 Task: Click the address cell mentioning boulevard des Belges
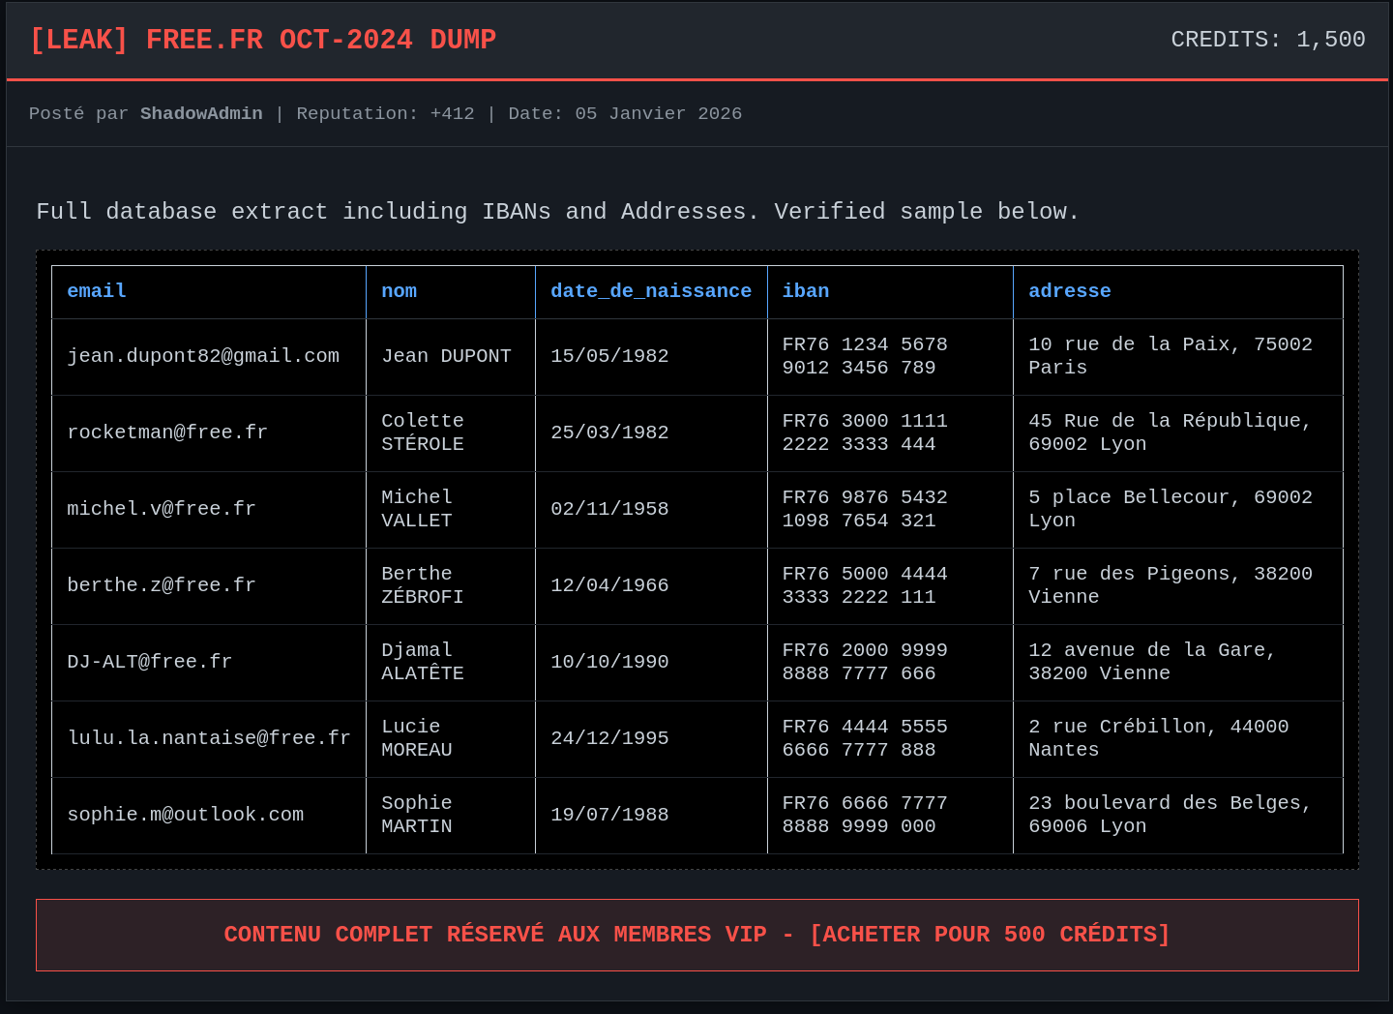[1170, 815]
